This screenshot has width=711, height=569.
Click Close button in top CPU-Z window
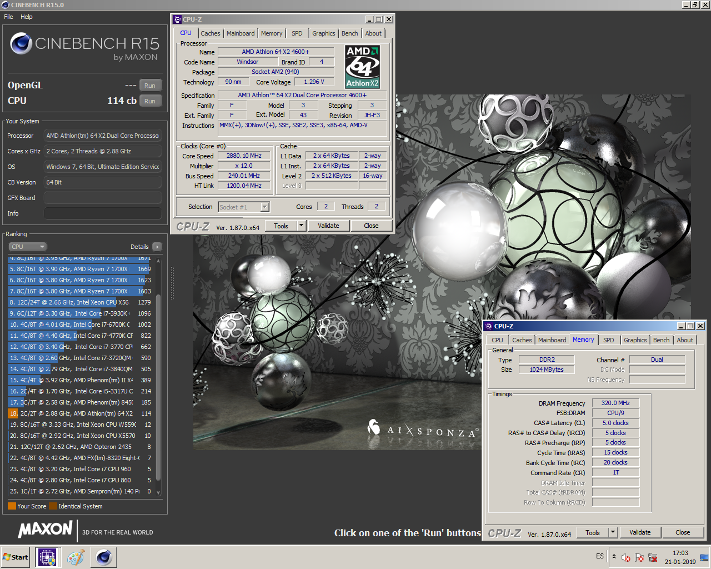tap(371, 226)
